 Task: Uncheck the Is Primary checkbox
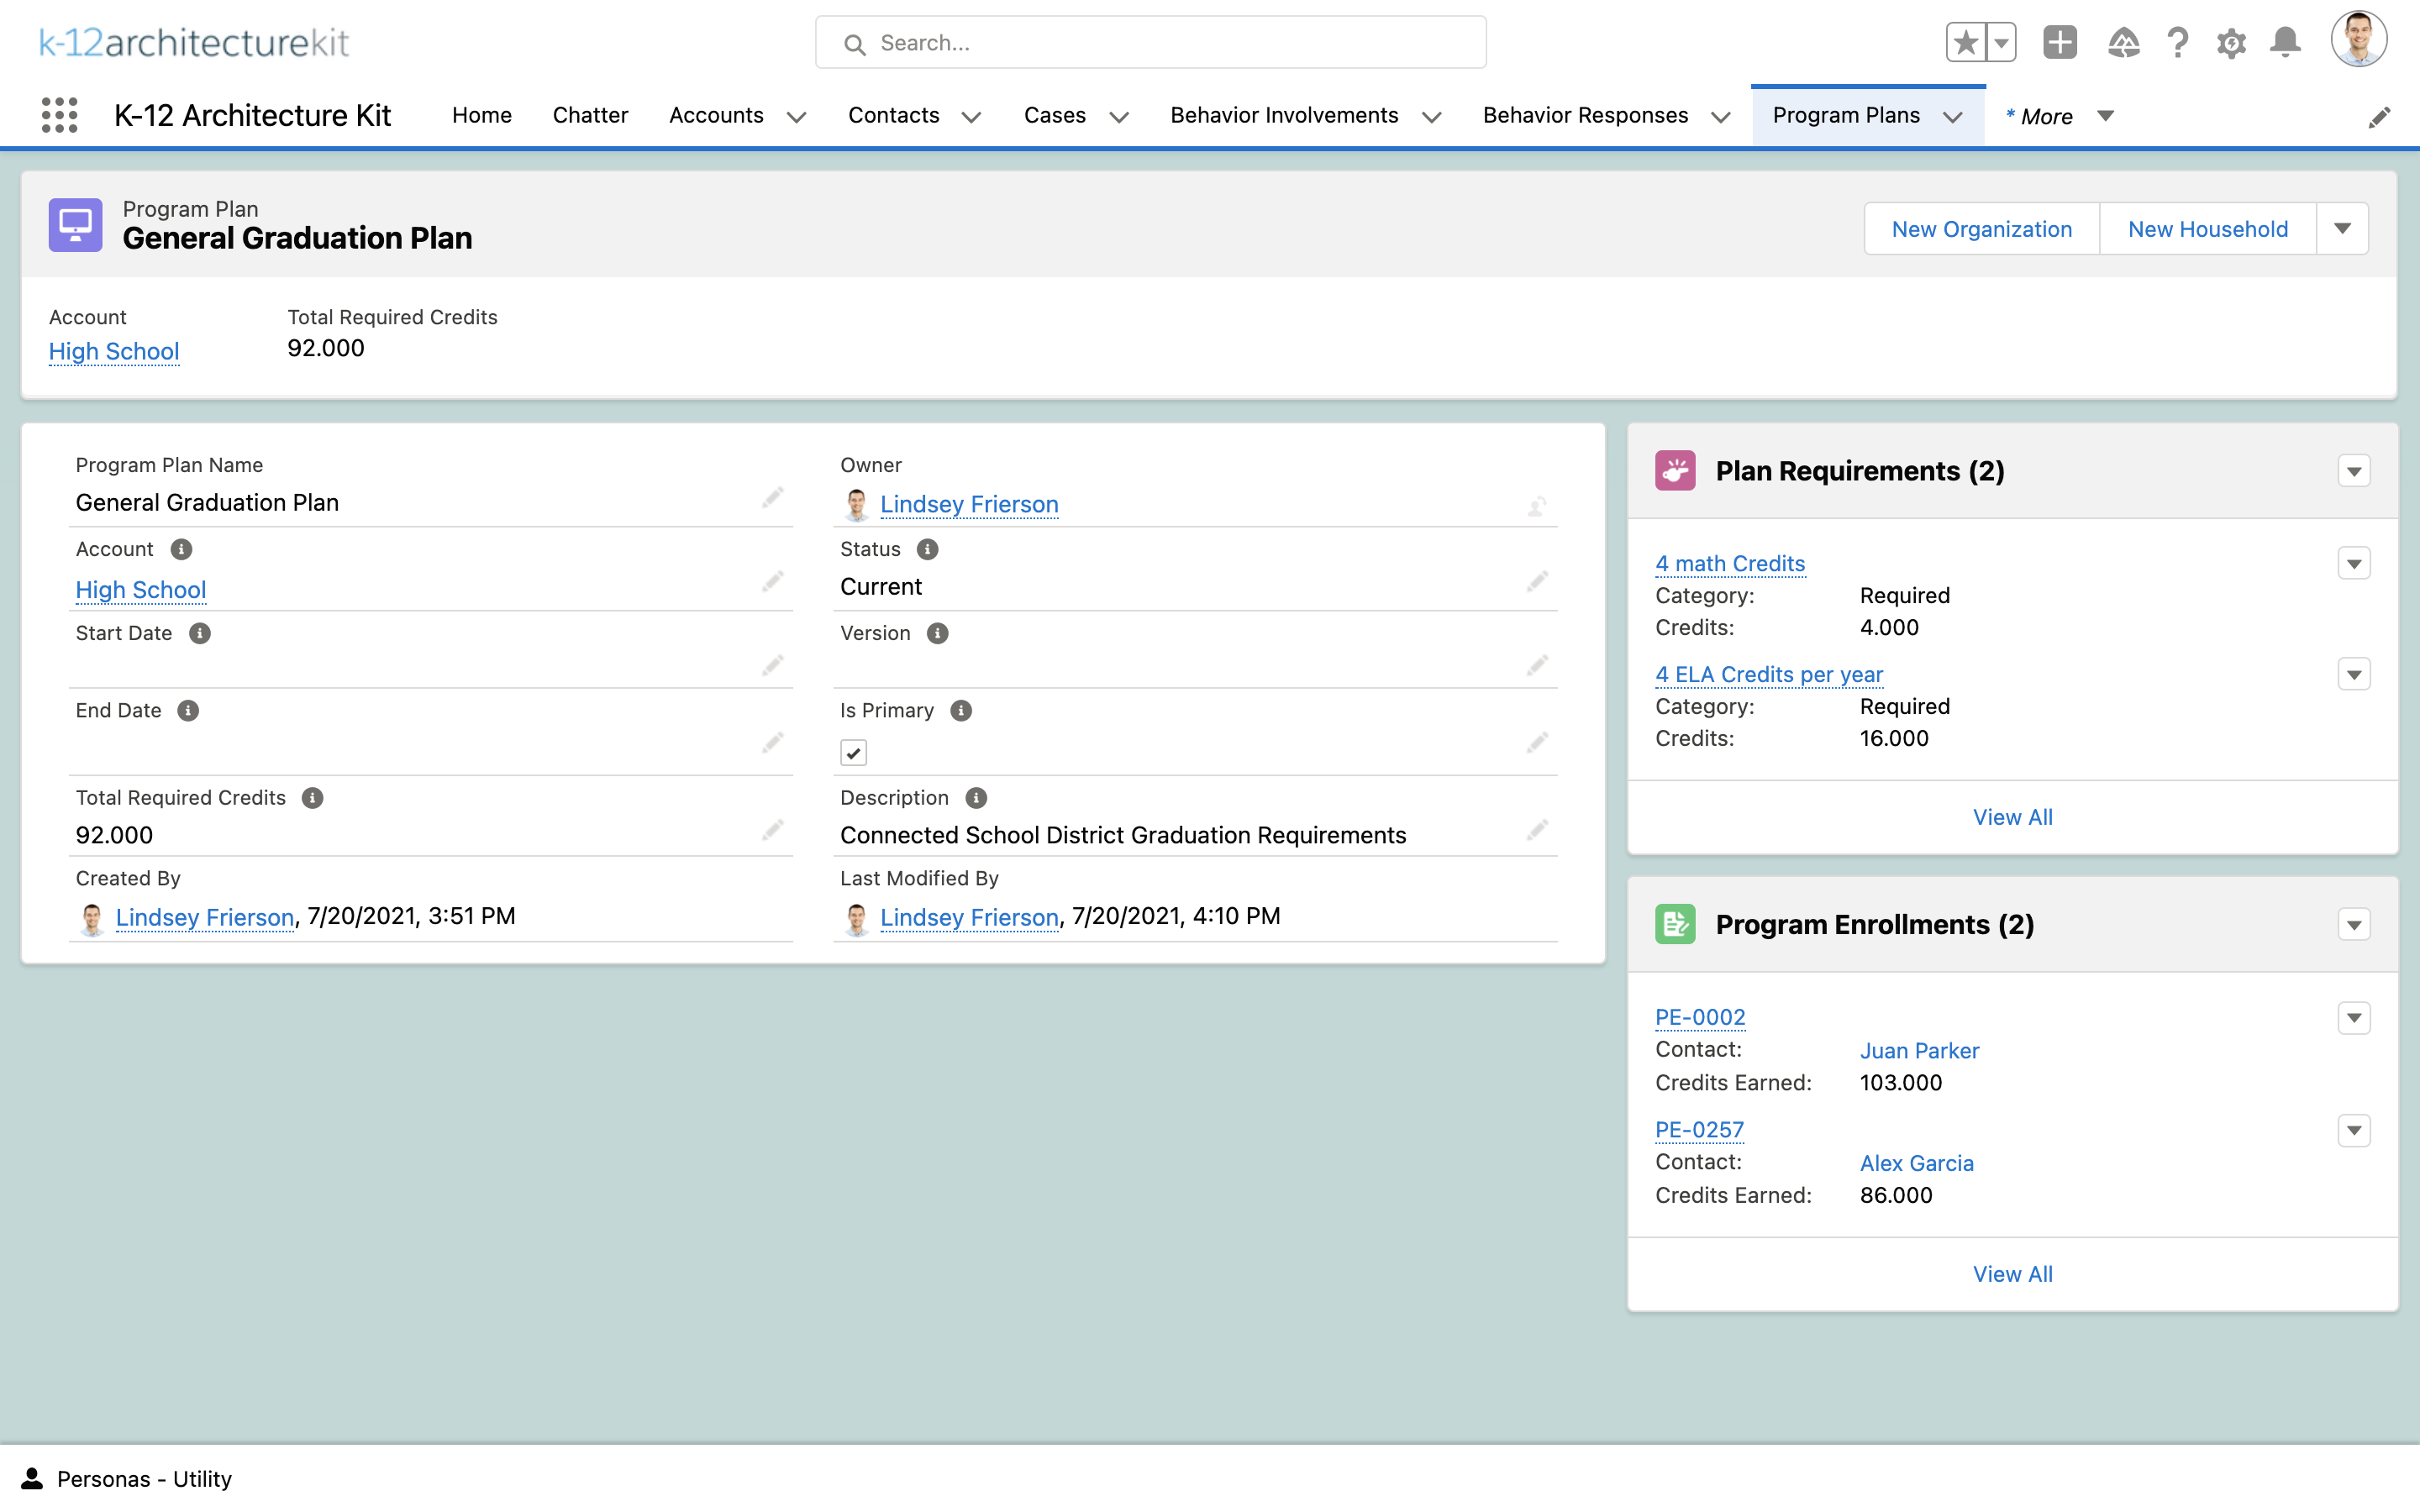(852, 751)
